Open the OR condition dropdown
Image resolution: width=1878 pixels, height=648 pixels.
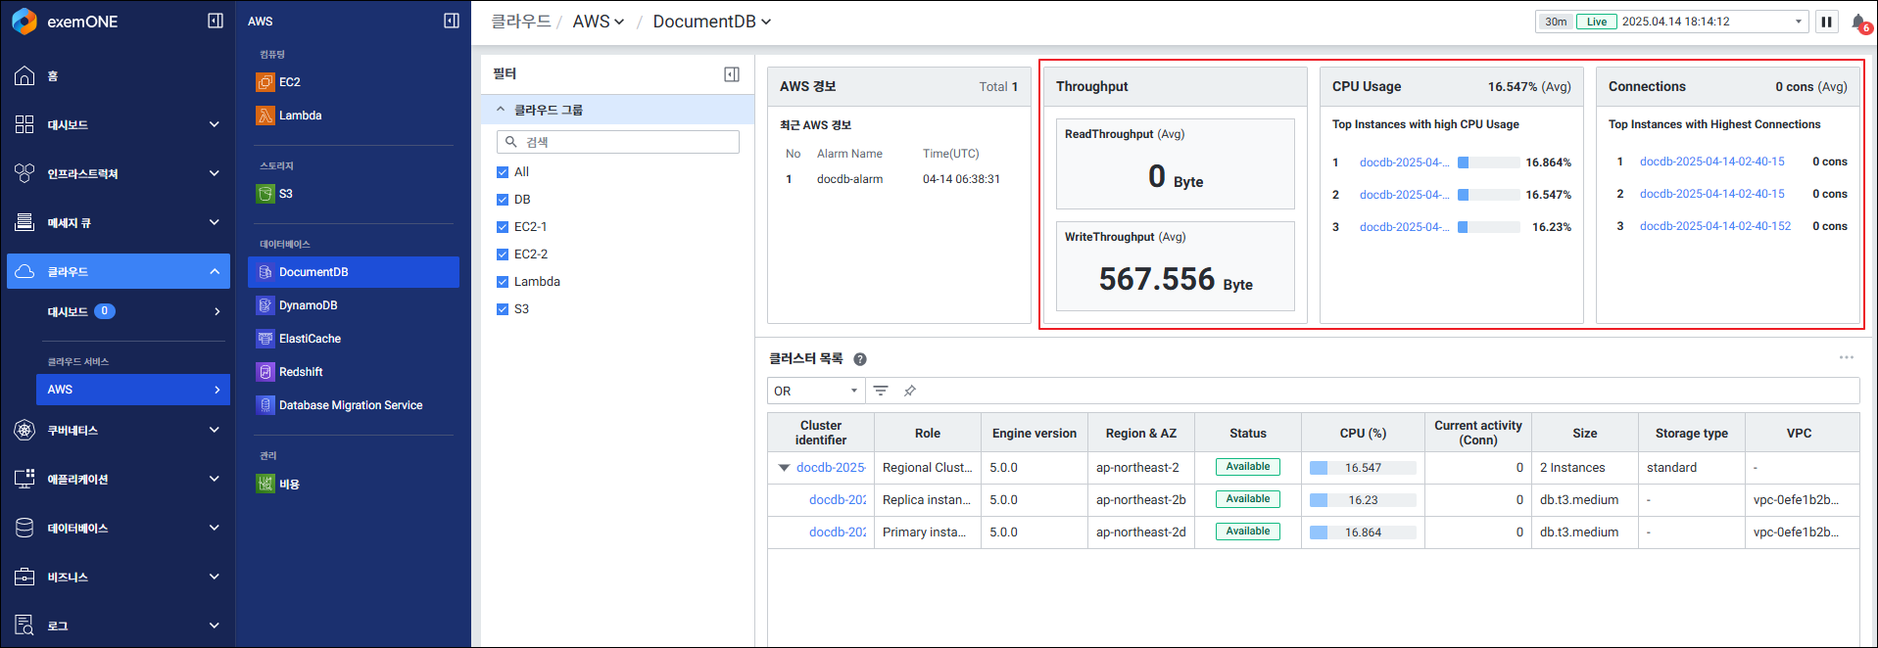(815, 391)
